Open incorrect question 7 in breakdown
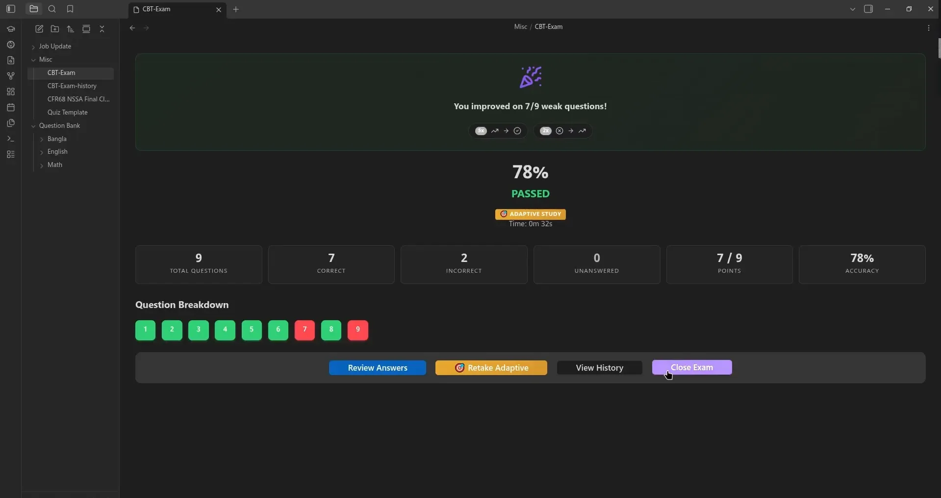The width and height of the screenshot is (941, 498). tap(305, 330)
